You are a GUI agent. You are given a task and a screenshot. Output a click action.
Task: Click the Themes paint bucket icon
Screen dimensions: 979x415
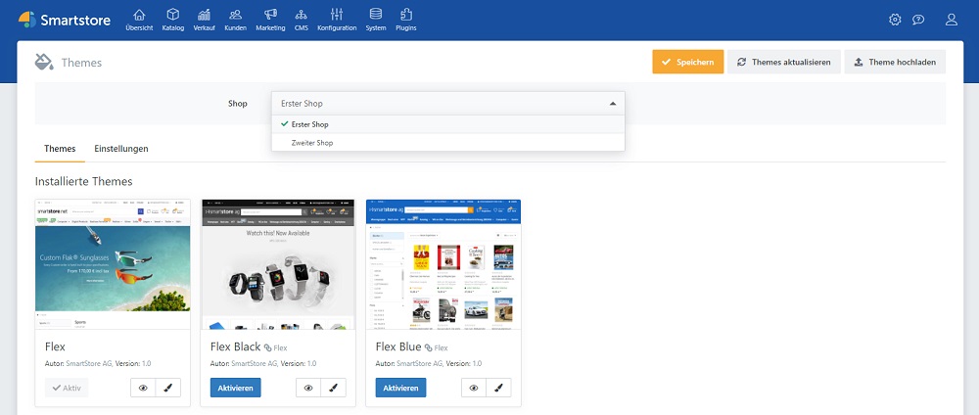44,62
